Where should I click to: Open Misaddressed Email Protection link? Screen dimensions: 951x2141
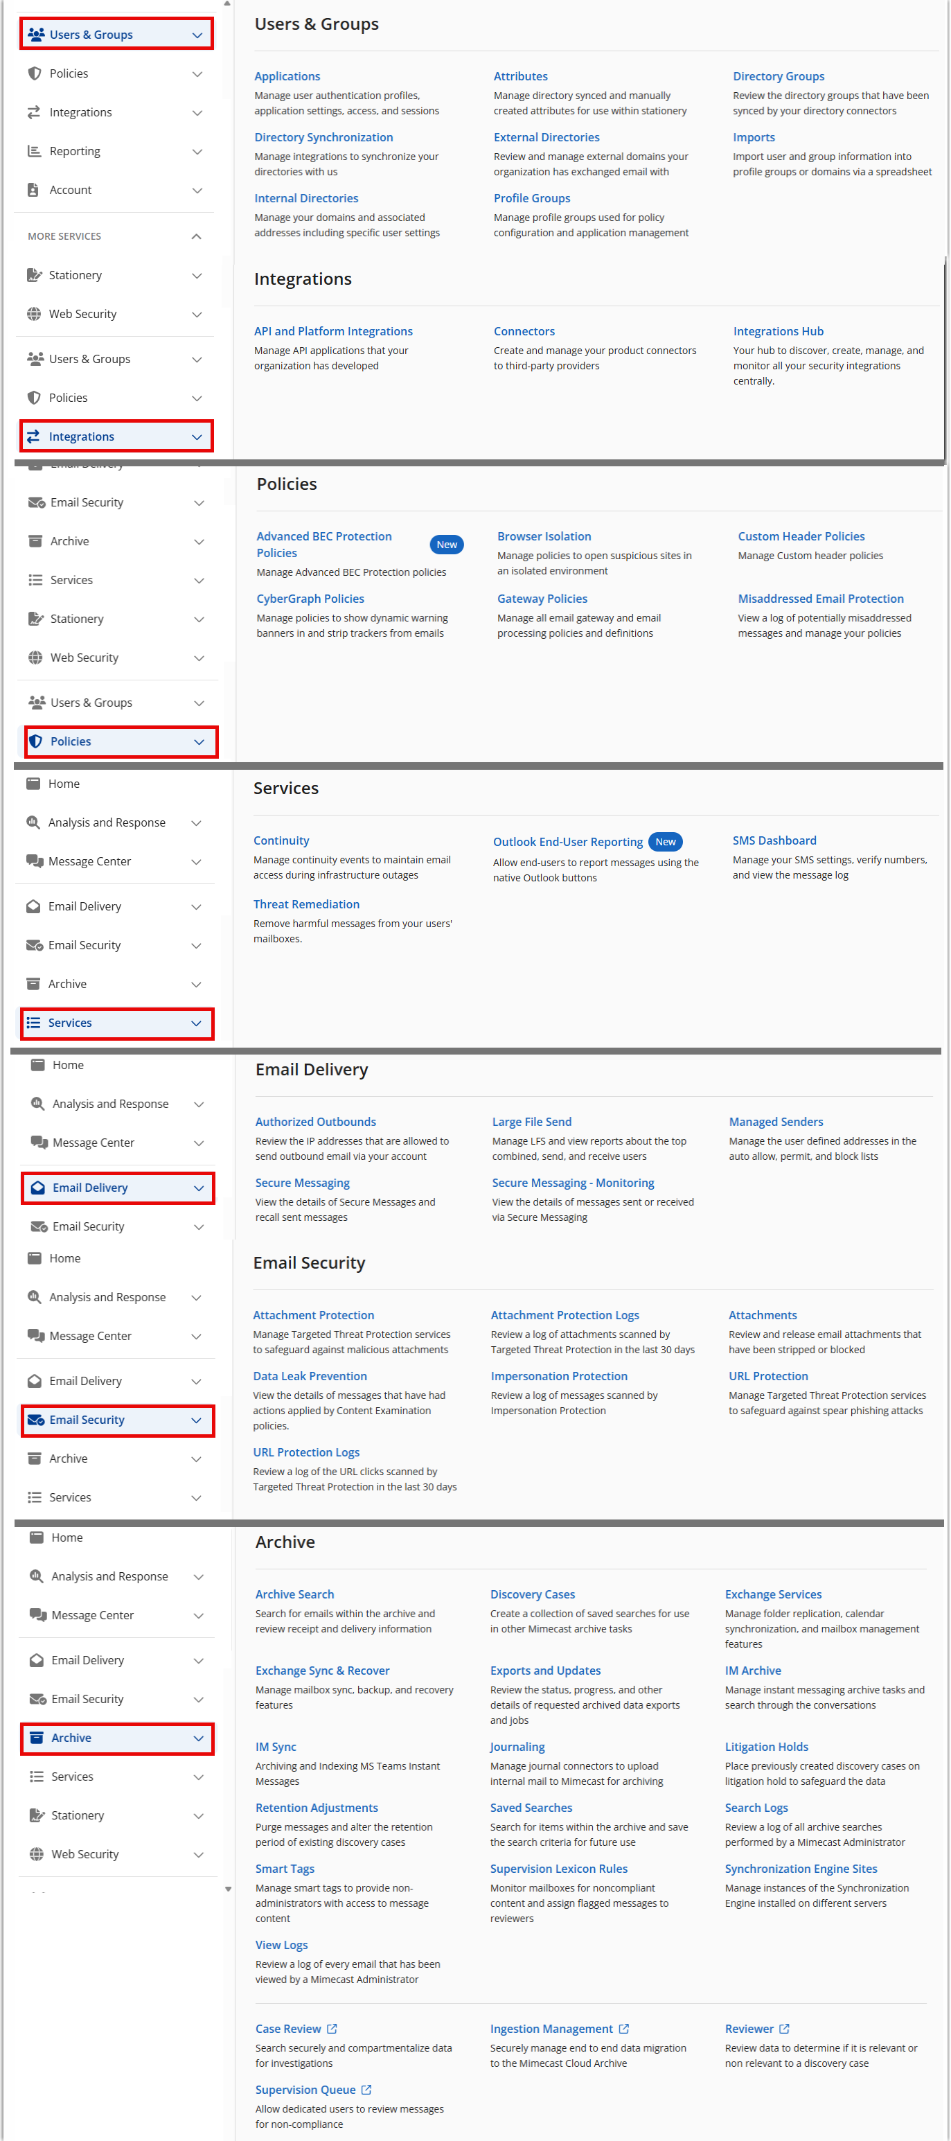(821, 599)
